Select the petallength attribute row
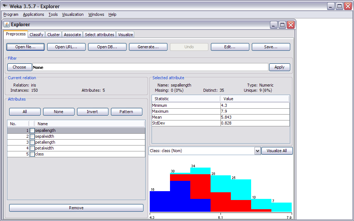 76,142
